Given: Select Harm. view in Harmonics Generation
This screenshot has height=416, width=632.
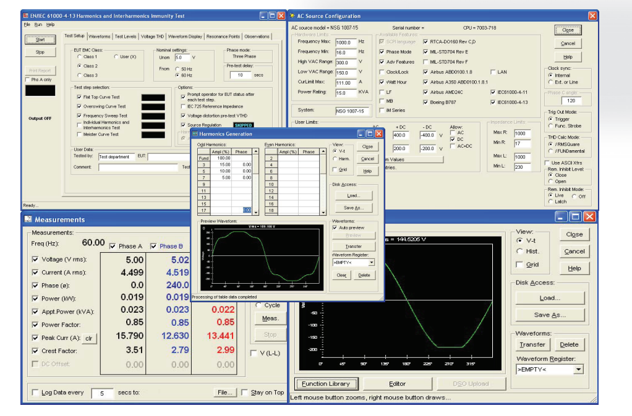Looking at the screenshot, I should pos(335,159).
